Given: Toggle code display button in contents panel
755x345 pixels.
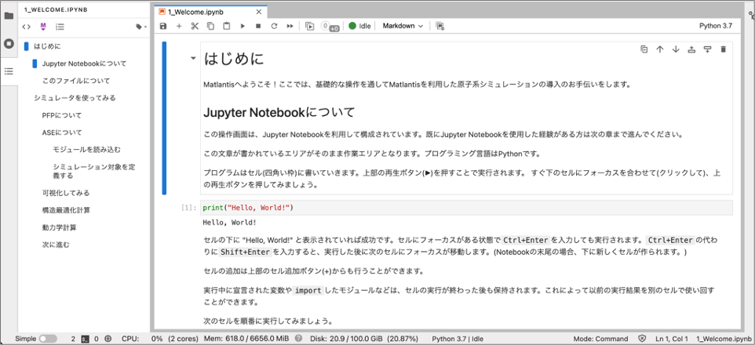Looking at the screenshot, I should click(27, 27).
